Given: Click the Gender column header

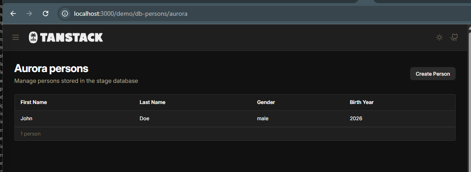Looking at the screenshot, I should pos(266,102).
